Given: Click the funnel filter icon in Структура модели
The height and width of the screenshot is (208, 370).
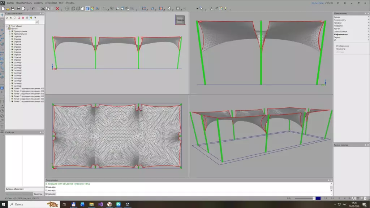Looking at the screenshot, I should click(x=35, y=18).
